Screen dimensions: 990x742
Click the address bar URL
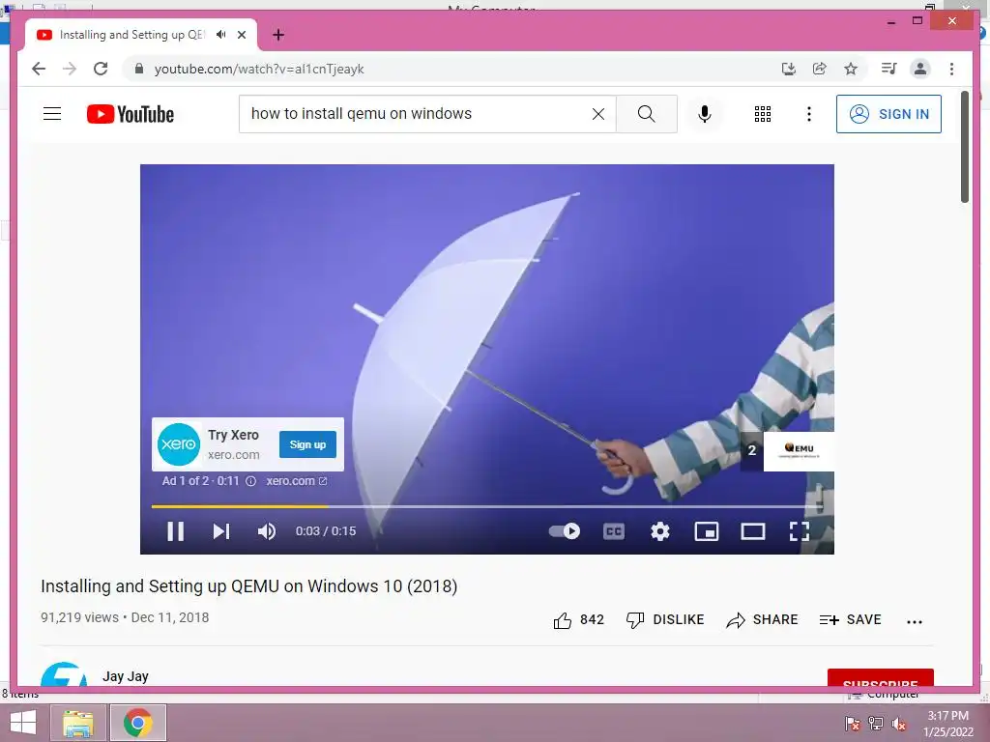(259, 69)
